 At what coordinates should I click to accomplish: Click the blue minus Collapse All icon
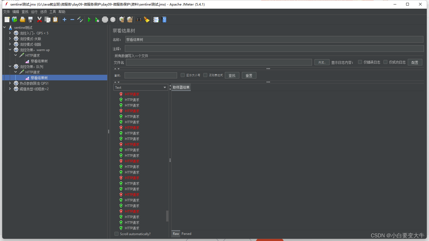point(72,20)
